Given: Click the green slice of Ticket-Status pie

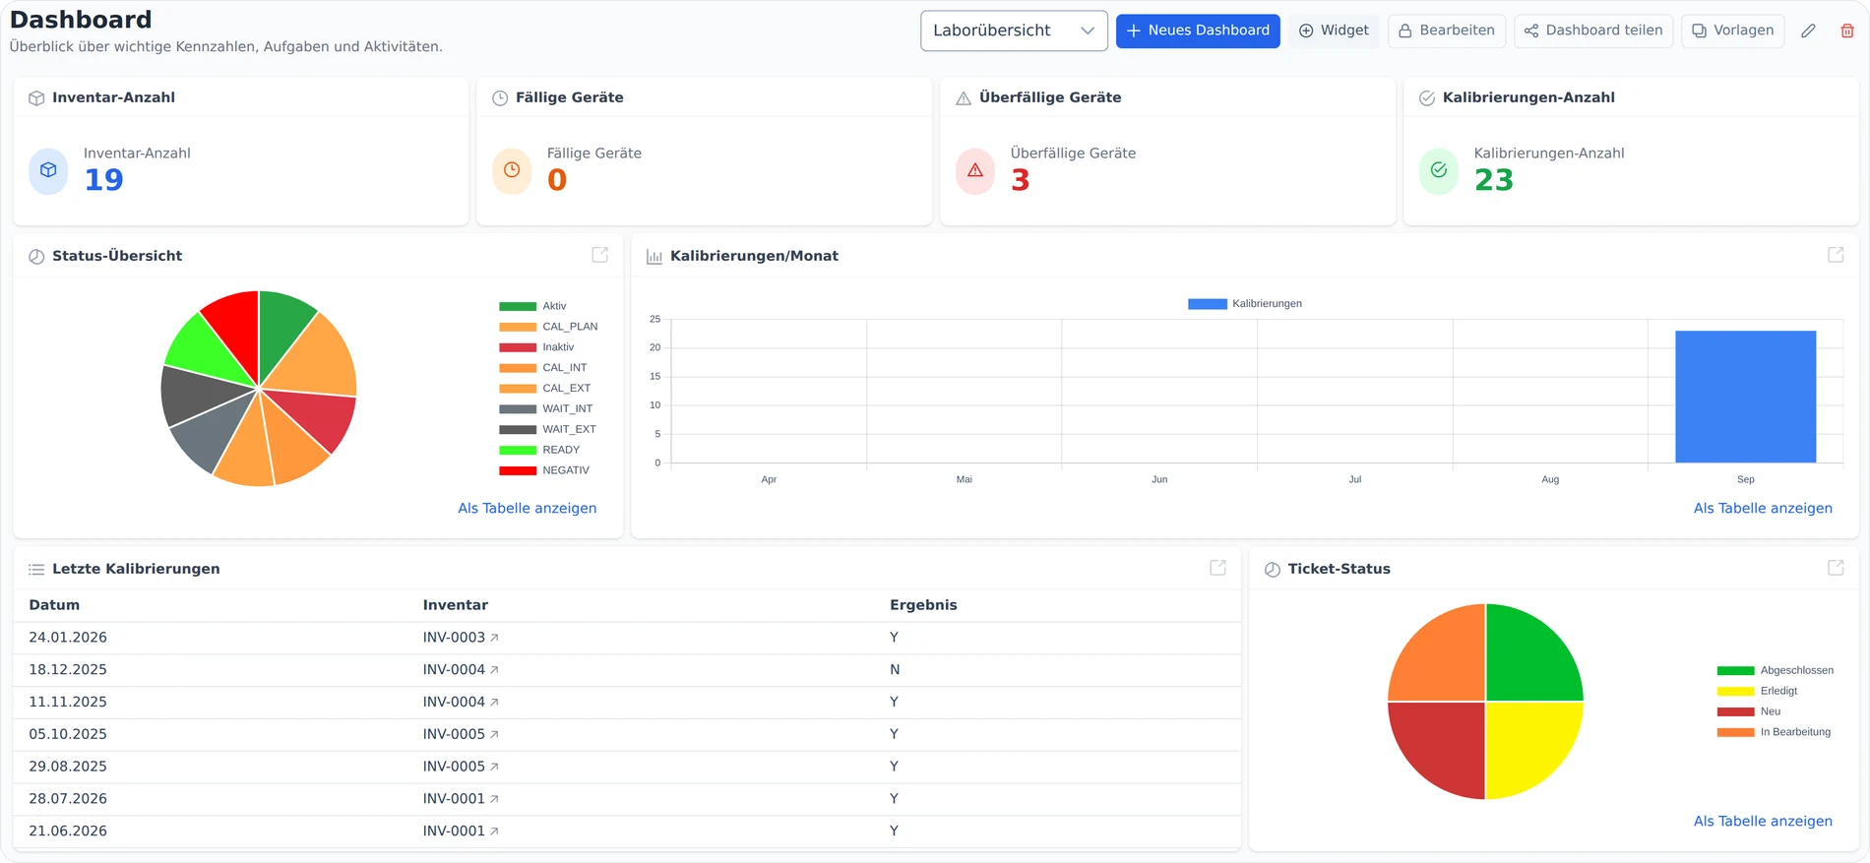Looking at the screenshot, I should pyautogui.click(x=1526, y=659).
